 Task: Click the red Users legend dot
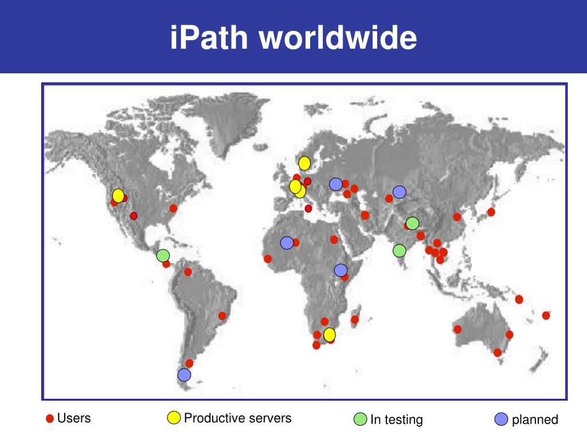point(50,419)
